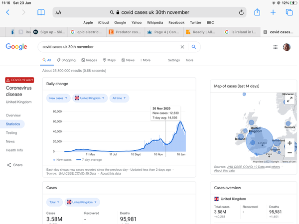The height and width of the screenshot is (224, 299).
Task: Switch to the Readly | All tab
Action: 203,32
